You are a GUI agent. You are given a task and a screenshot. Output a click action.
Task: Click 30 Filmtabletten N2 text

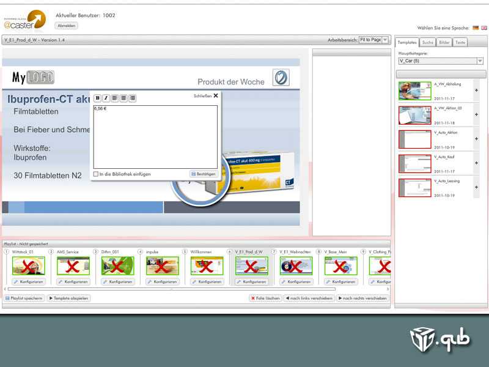(x=48, y=176)
